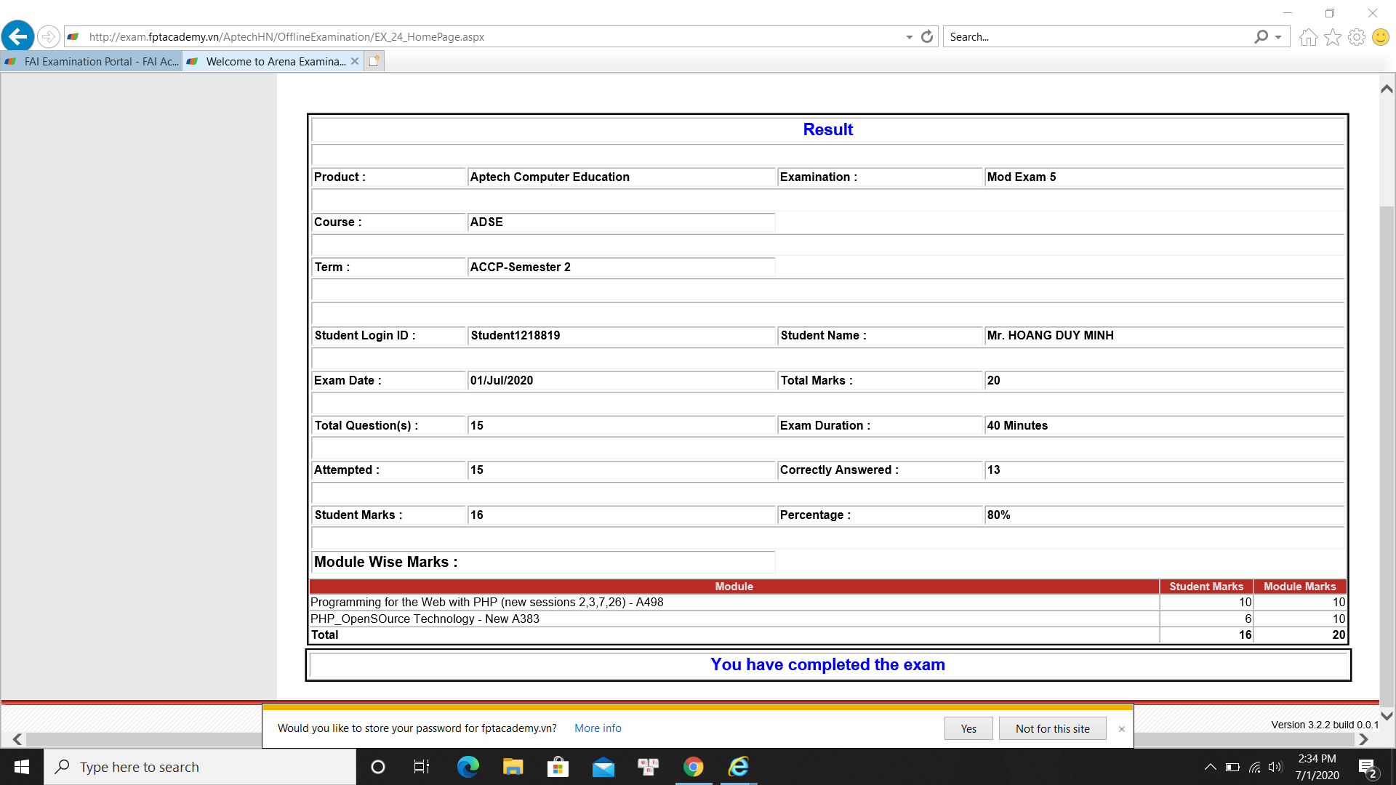This screenshot has width=1396, height=785.
Task: Click the search magnifier icon
Action: (1261, 36)
